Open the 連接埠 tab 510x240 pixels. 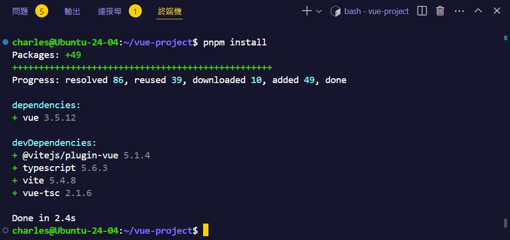[110, 11]
